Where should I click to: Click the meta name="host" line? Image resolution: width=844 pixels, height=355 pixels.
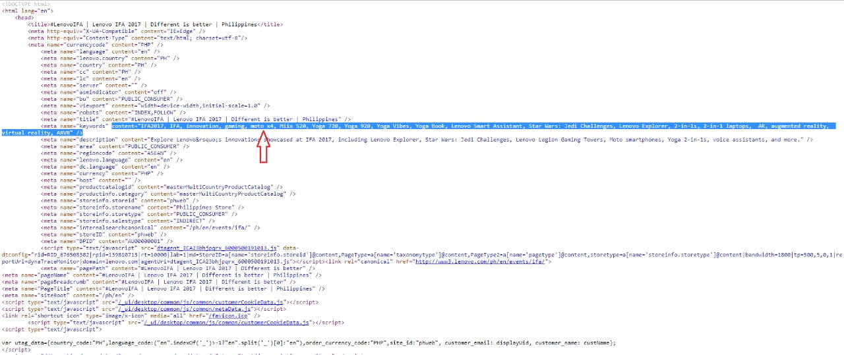point(91,180)
